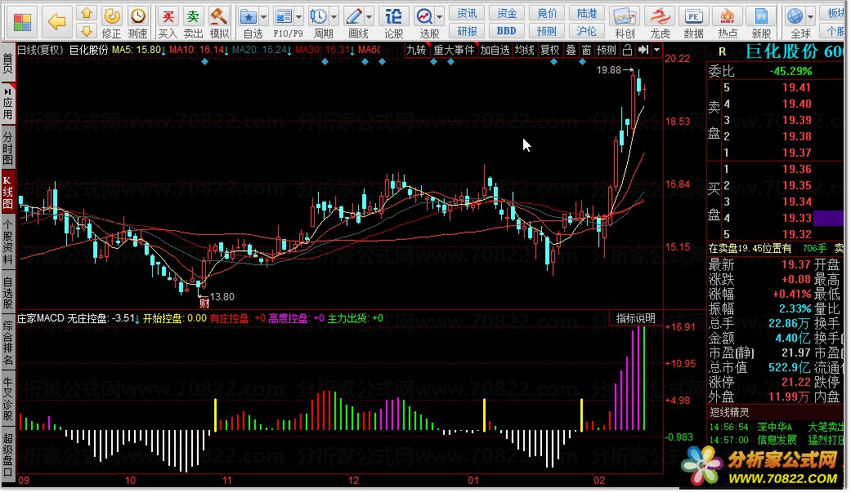This screenshot has width=851, height=492.
Task: Open the 科创 chart icon
Action: coord(624,17)
